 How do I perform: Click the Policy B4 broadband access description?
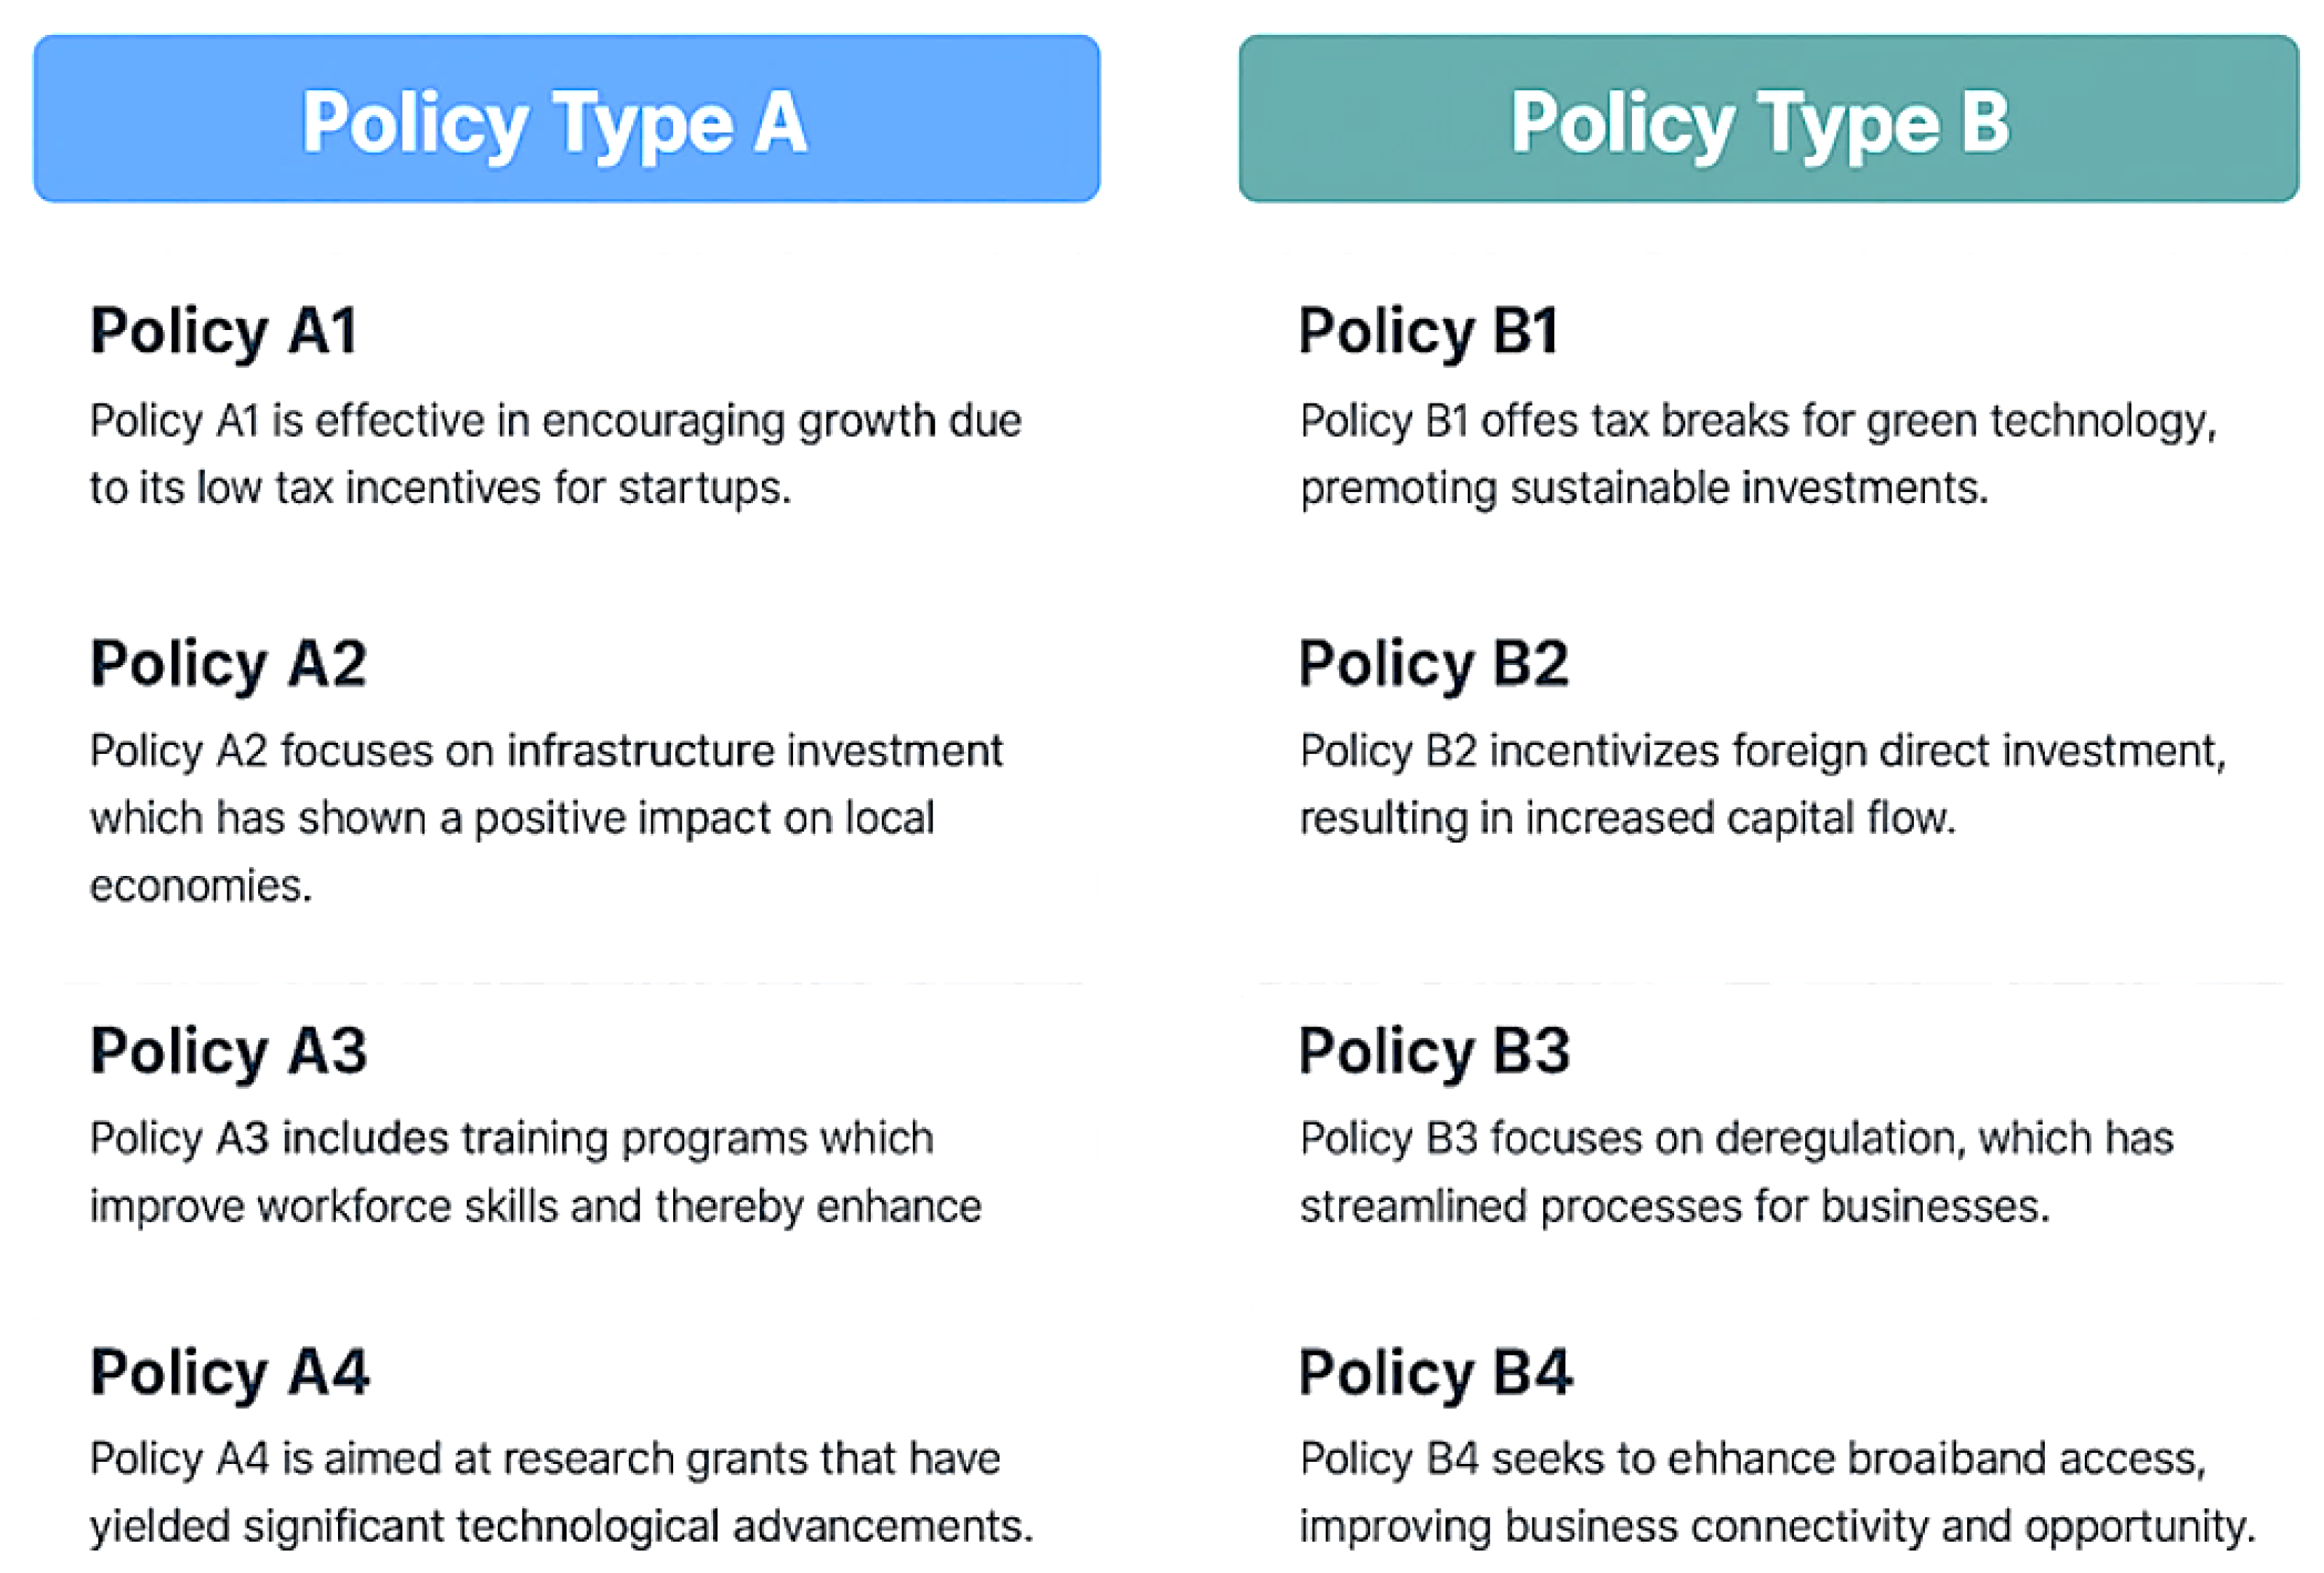point(1777,1492)
